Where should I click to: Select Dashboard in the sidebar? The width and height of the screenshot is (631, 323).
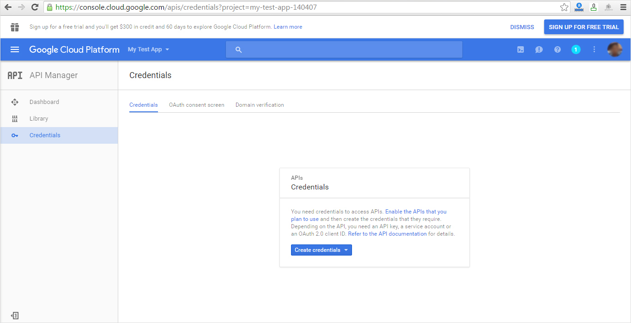tap(59, 102)
